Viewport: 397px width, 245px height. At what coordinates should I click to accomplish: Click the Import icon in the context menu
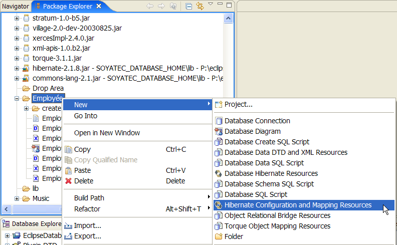pyautogui.click(x=68, y=225)
